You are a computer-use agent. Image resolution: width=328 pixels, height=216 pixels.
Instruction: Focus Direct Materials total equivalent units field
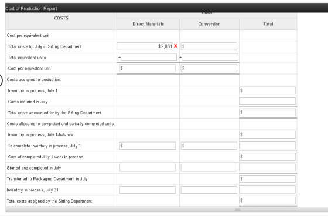(x=149, y=58)
